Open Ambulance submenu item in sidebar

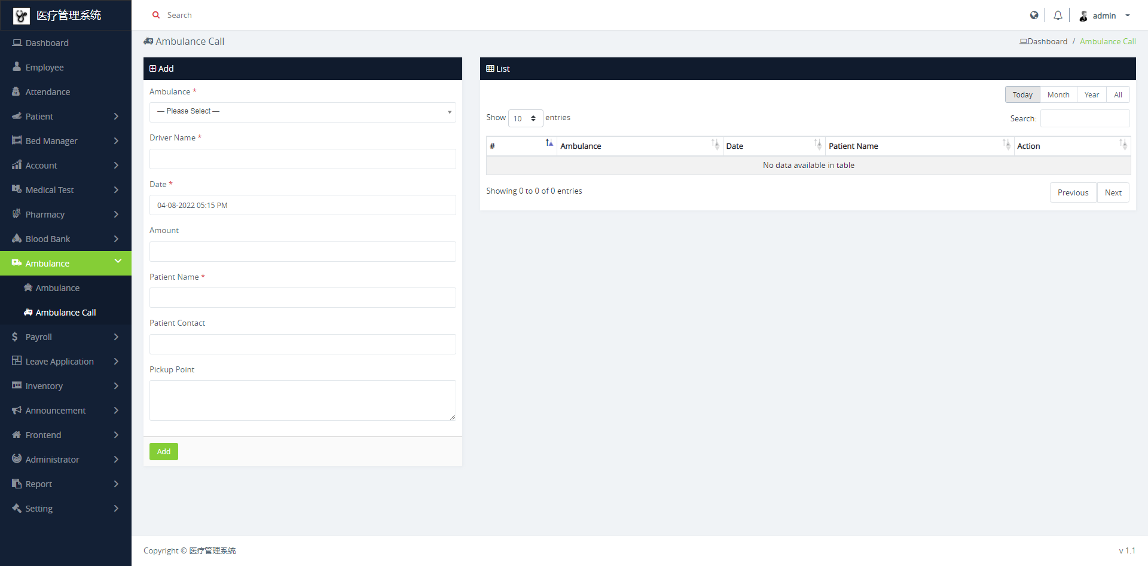(x=57, y=288)
